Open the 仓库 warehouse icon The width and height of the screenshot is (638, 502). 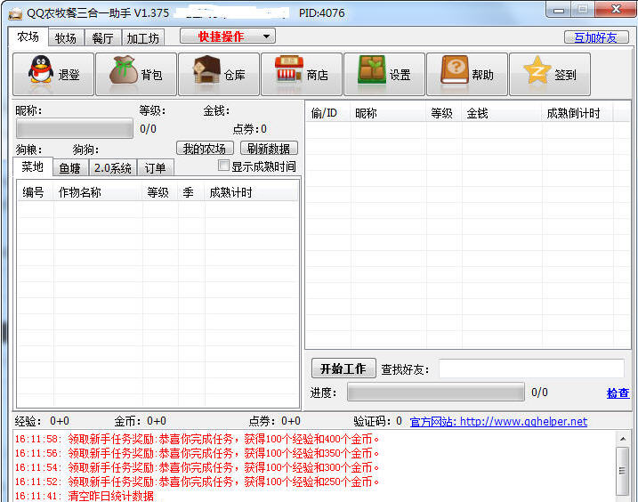(x=219, y=74)
